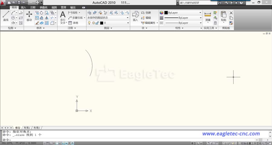Image resolution: width=272 pixels, height=145 pixels.
Task: Expand the Utilities (实用工具) panel
Action: click(210, 28)
